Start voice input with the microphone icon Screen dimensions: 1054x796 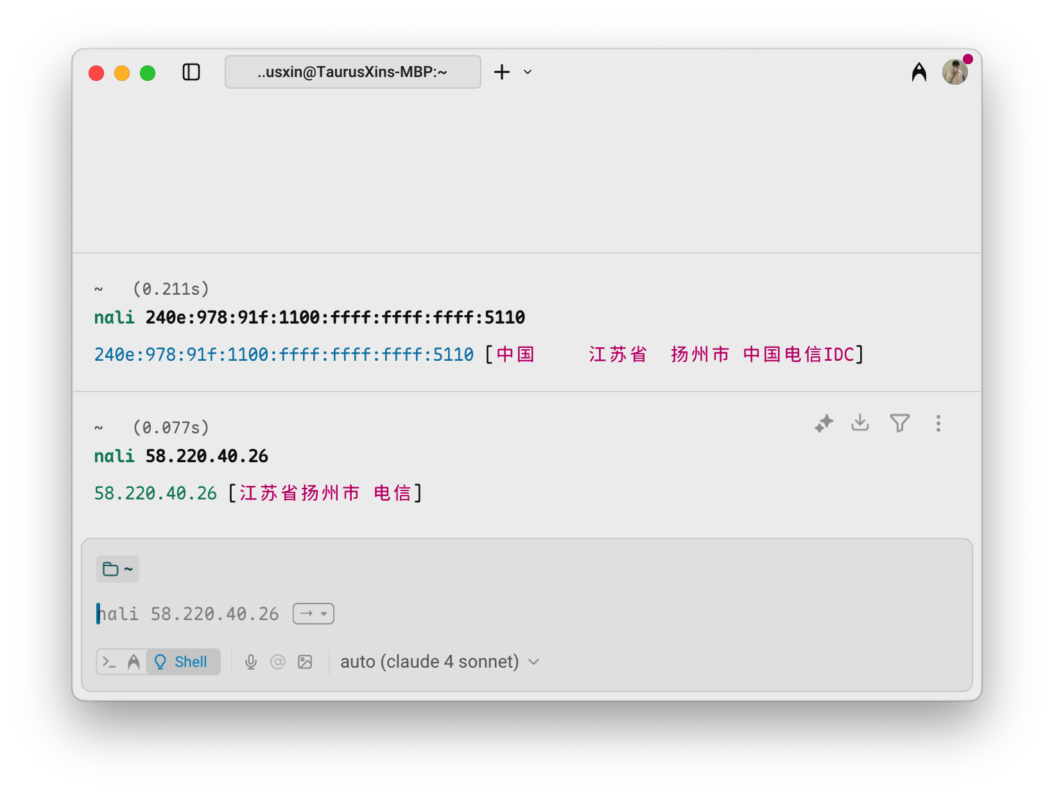251,662
